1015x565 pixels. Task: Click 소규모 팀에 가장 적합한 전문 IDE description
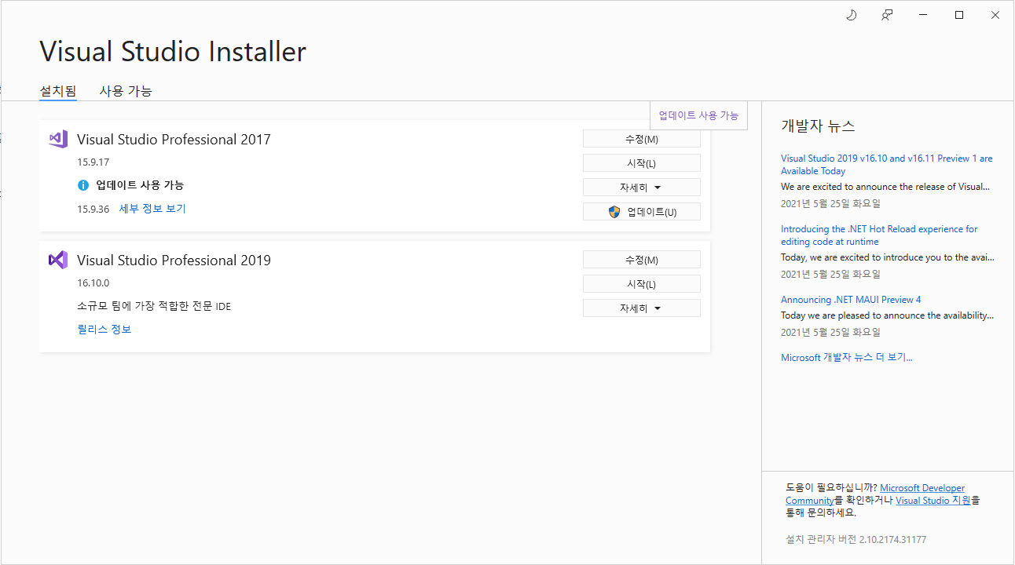[x=154, y=306]
